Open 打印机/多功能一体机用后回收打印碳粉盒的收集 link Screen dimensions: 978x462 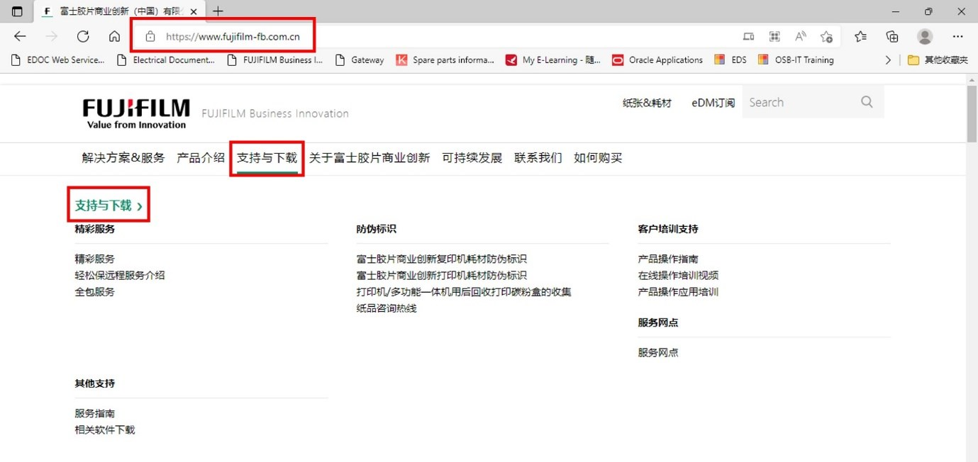(x=464, y=292)
